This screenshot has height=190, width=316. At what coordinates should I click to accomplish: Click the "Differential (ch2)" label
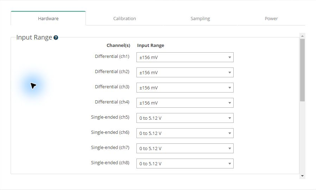click(x=112, y=72)
